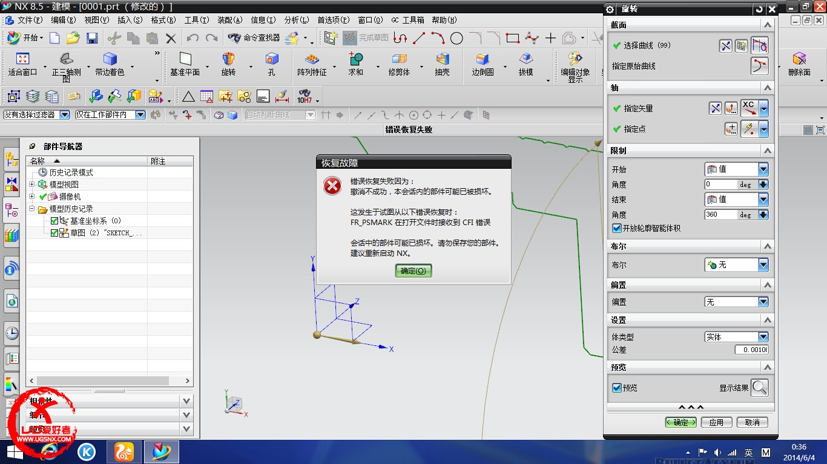Select the 孔 (Hole) tool icon
The image size is (827, 464).
tap(272, 59)
